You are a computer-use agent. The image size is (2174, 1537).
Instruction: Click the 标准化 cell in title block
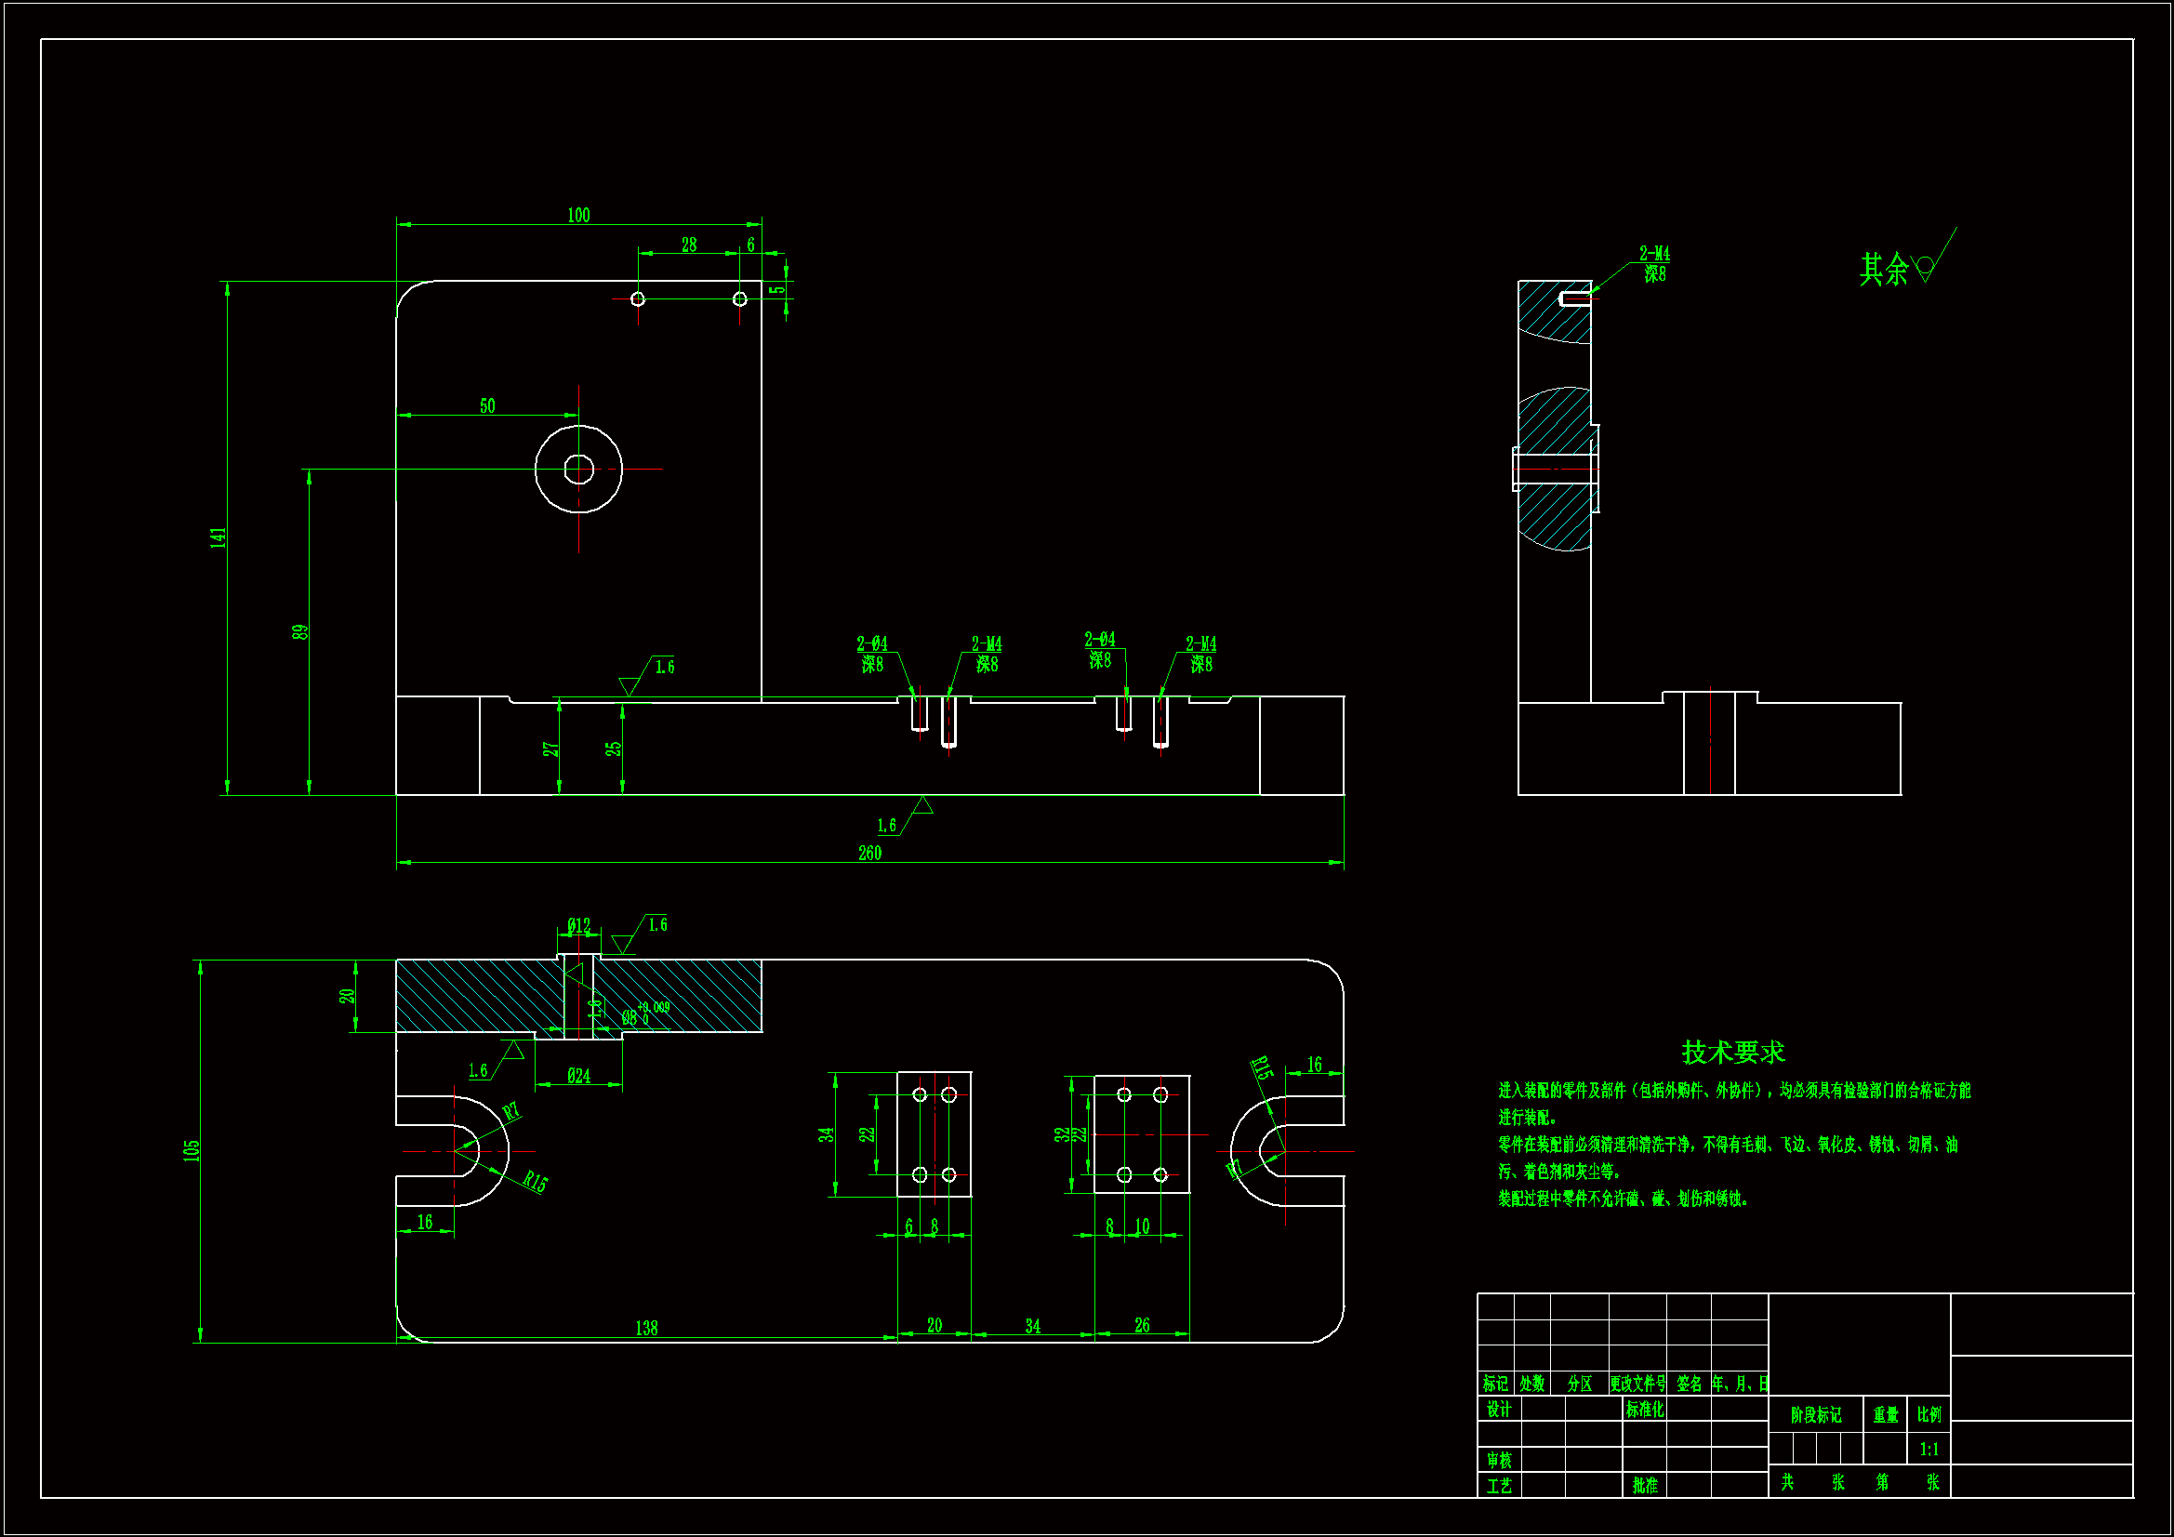(1645, 1410)
